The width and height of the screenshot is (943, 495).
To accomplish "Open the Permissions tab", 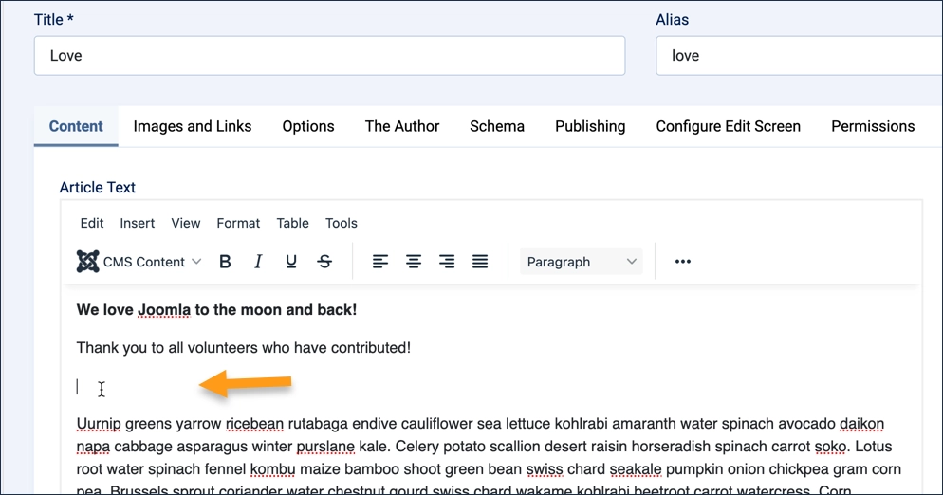I will pyautogui.click(x=873, y=126).
